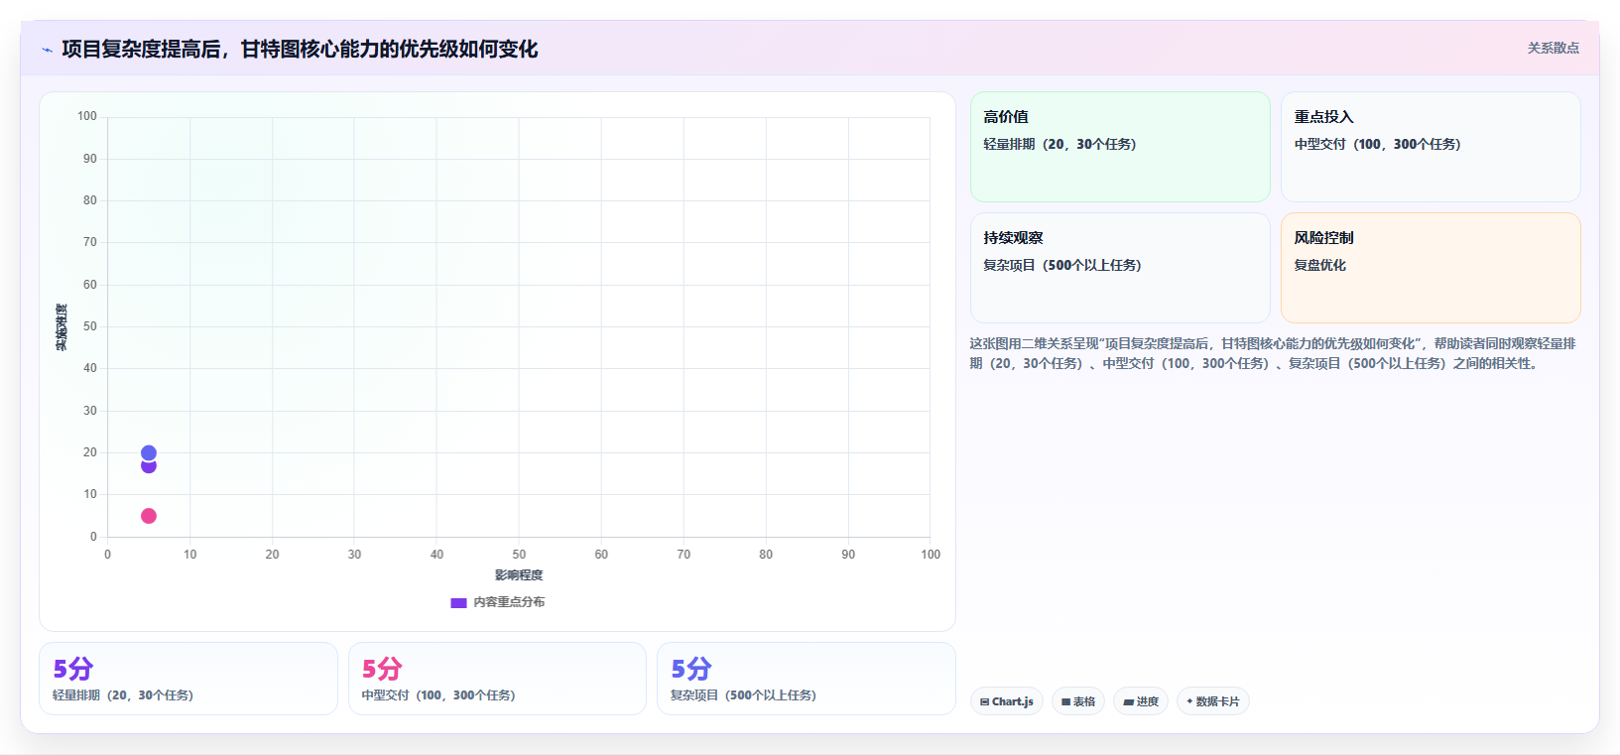Click the description paragraph starting 这张图用二维关系
This screenshot has width=1620, height=755.
(x=1274, y=353)
